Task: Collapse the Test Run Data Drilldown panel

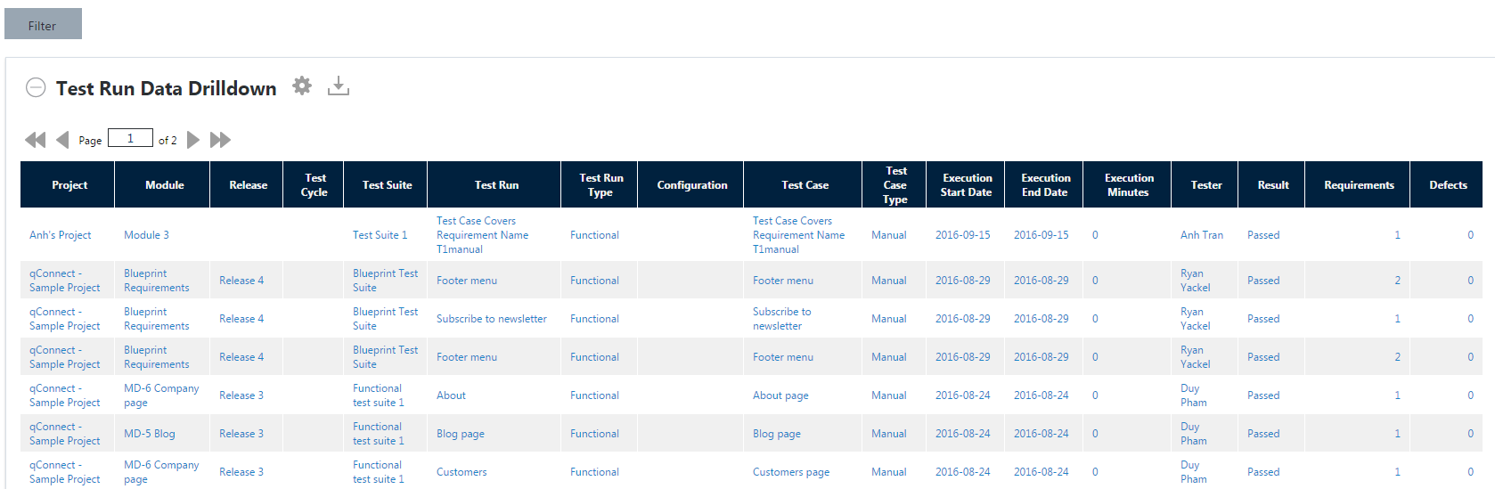Action: coord(36,87)
